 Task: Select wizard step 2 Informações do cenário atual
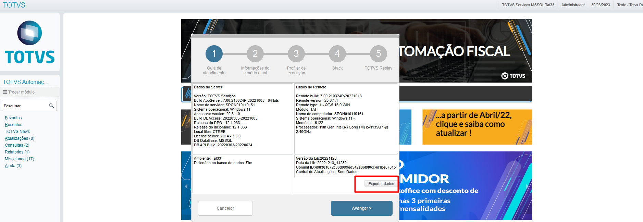click(255, 54)
